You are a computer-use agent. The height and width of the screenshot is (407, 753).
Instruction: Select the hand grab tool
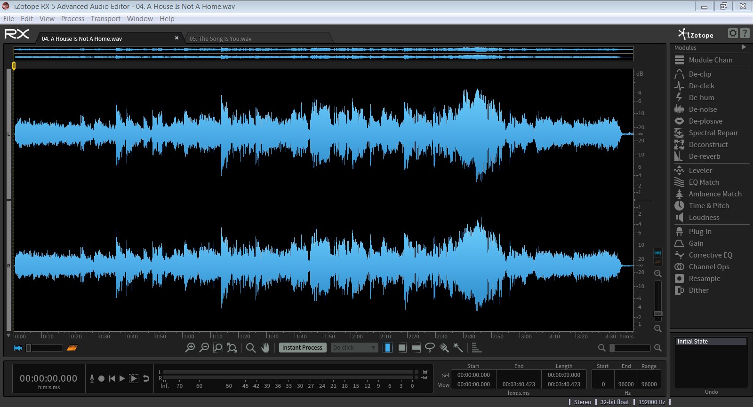click(x=265, y=348)
